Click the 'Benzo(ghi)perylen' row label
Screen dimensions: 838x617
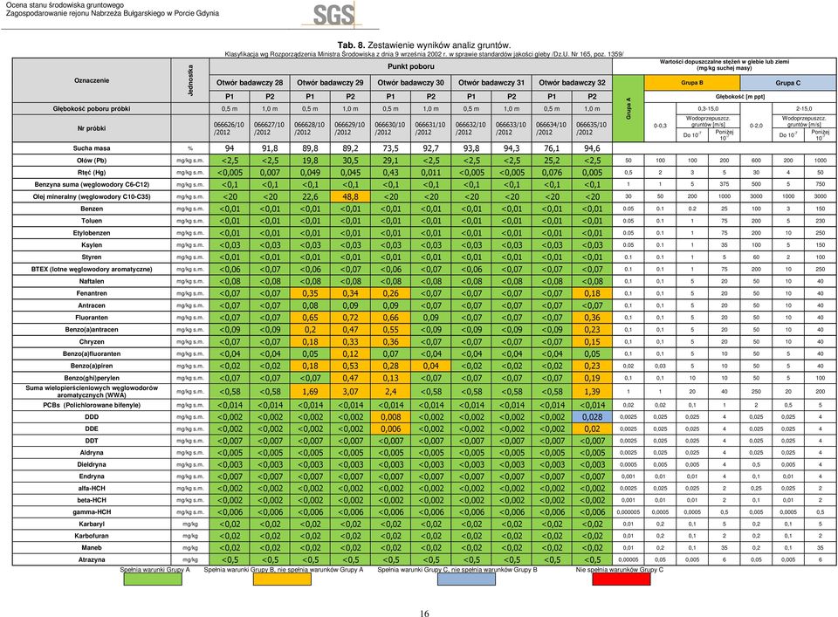pos(92,378)
